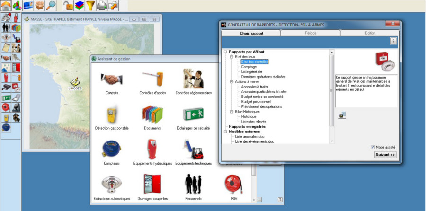This screenshot has width=426, height=211.
Task: Collapse the Etat des lieux branch
Action: (231, 57)
